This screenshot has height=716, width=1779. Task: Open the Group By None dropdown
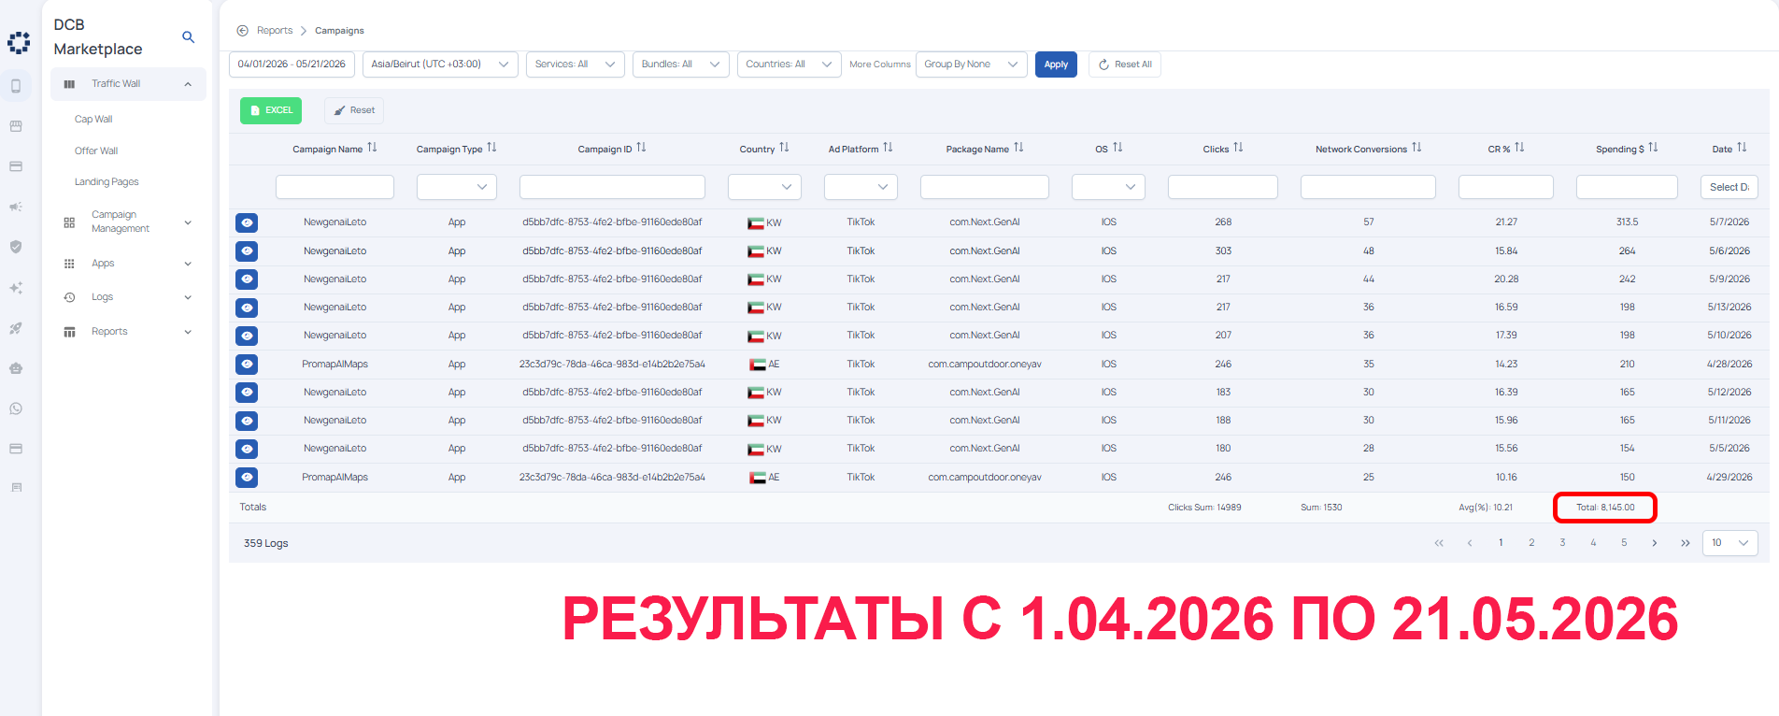[971, 64]
